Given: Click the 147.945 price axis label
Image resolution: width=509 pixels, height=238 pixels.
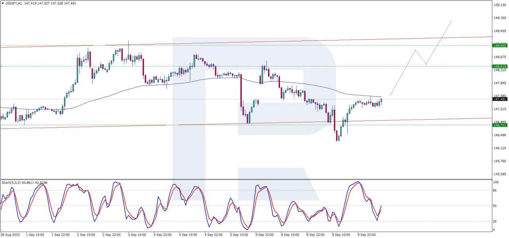Looking at the screenshot, I should click(x=499, y=83).
